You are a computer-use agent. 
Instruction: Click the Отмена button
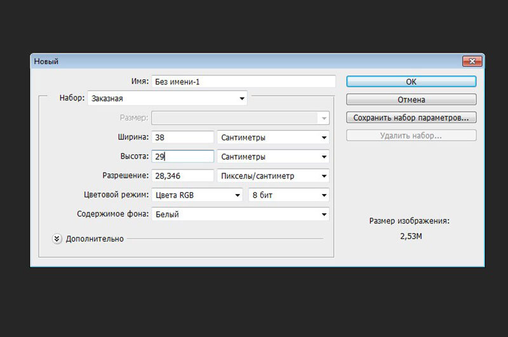[x=411, y=100]
